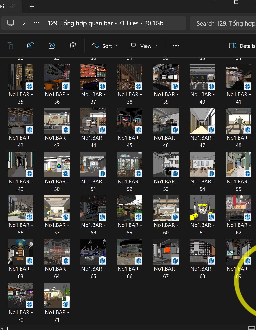This screenshot has width=256, height=330.
Task: Click the file name label No1.BAR - 65
Action: point(93,273)
